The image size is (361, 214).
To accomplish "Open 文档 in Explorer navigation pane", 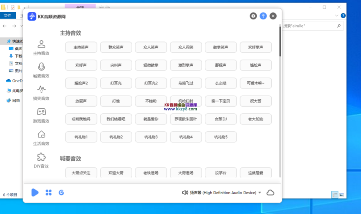I will point(16,63).
